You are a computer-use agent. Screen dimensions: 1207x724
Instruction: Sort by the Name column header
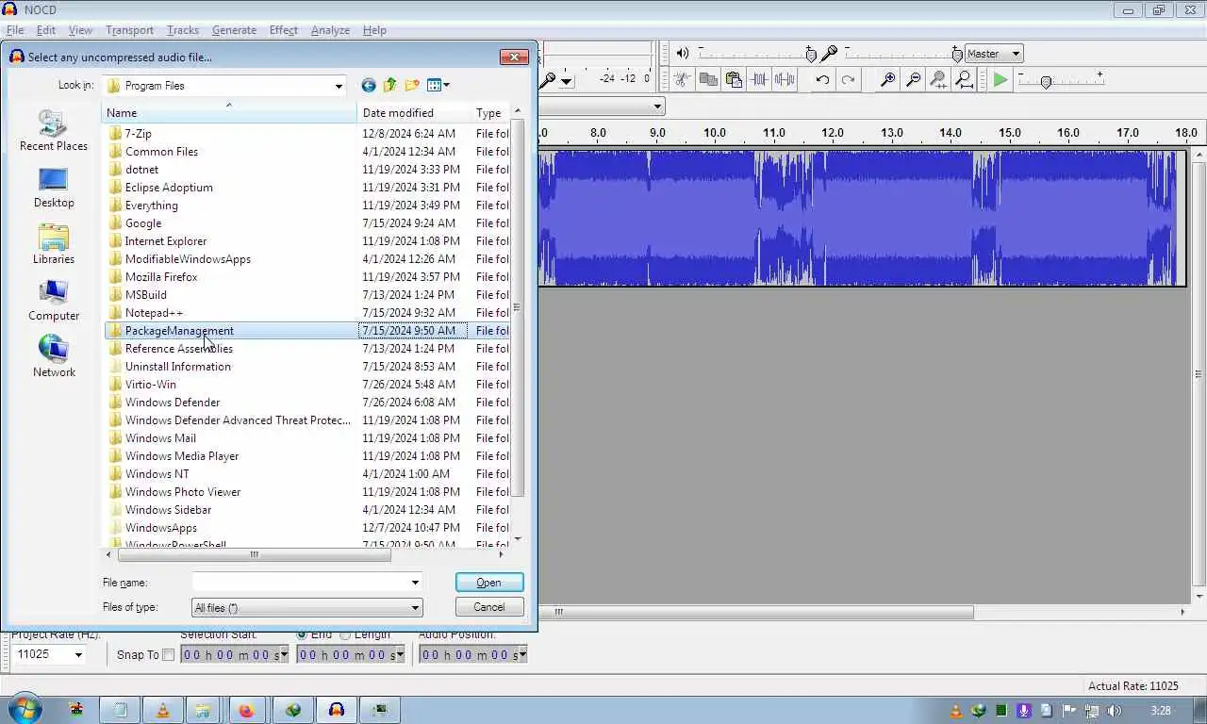point(229,113)
